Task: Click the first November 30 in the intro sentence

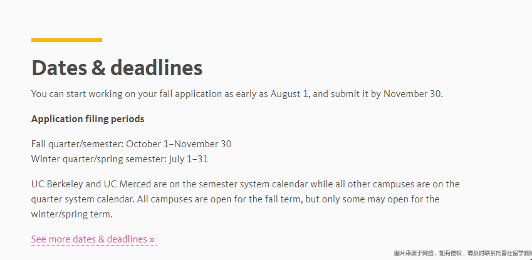Action: point(412,94)
